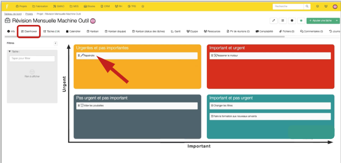This screenshot has width=341, height=163.
Task: Open the Stocks menu
Action: click(x=90, y=7)
